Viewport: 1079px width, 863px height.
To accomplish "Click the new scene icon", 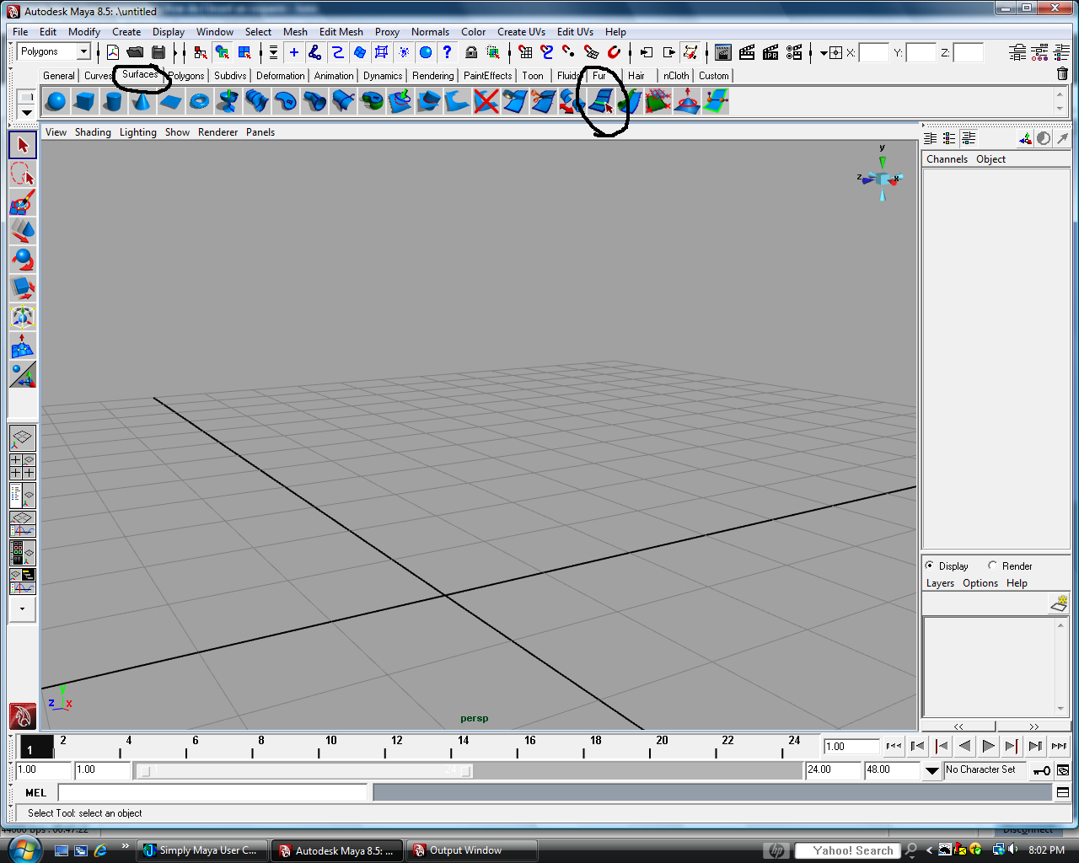I will pos(112,52).
